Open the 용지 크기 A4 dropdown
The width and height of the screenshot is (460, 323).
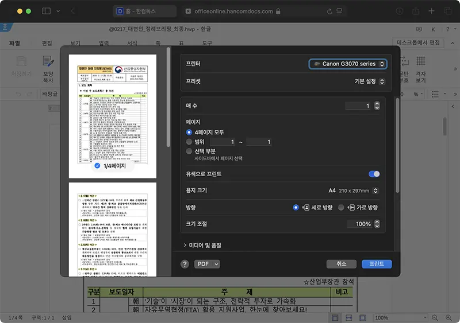(353, 190)
